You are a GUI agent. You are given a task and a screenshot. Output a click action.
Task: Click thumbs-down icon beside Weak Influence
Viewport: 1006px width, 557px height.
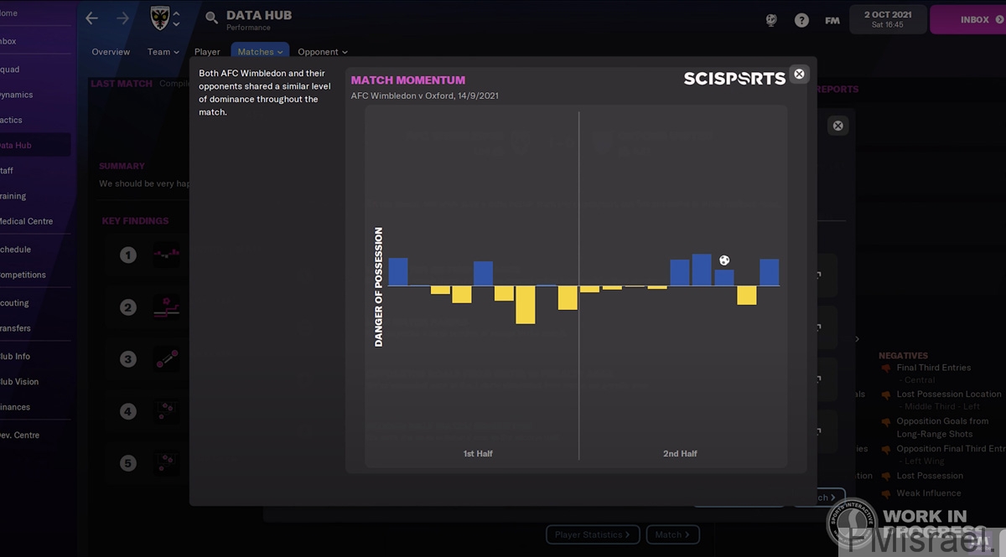click(885, 494)
